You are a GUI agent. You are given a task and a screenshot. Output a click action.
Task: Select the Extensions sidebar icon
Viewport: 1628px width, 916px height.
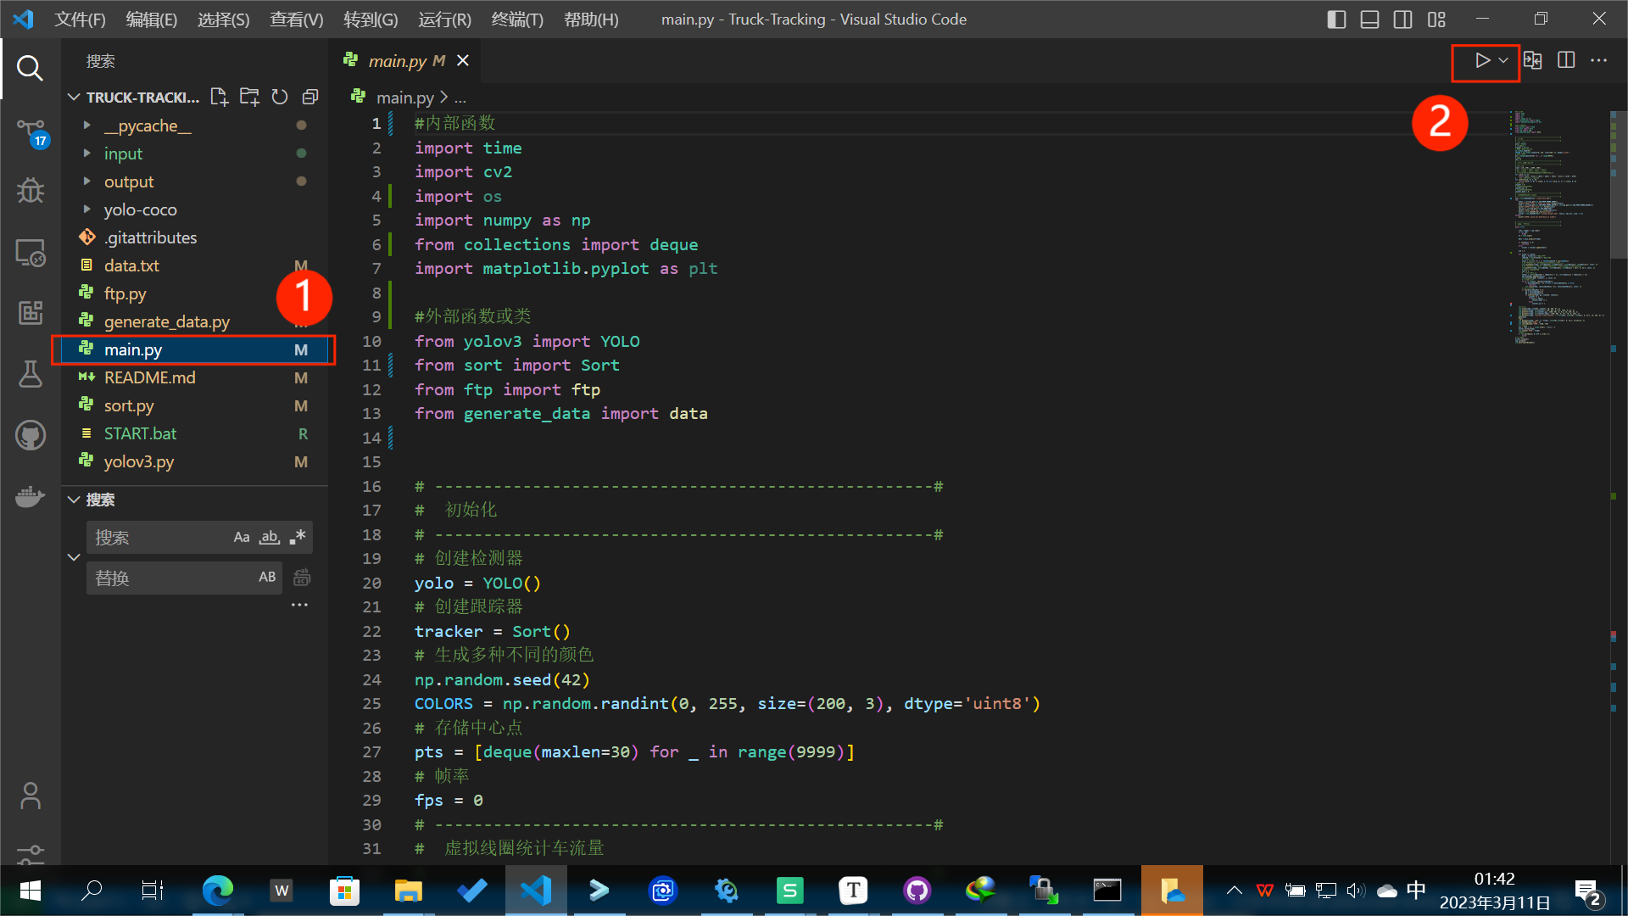coord(31,313)
